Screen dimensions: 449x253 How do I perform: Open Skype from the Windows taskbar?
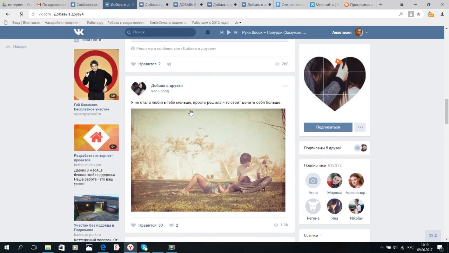[x=144, y=247]
